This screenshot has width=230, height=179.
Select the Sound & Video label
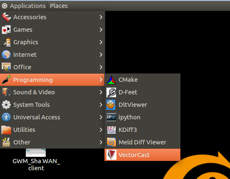(x=34, y=92)
